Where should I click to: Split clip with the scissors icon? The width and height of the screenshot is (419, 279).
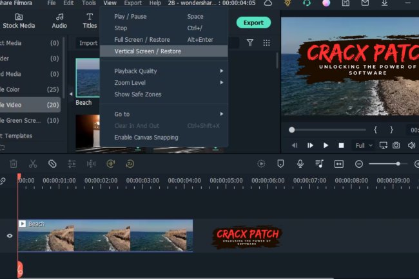pos(33,164)
